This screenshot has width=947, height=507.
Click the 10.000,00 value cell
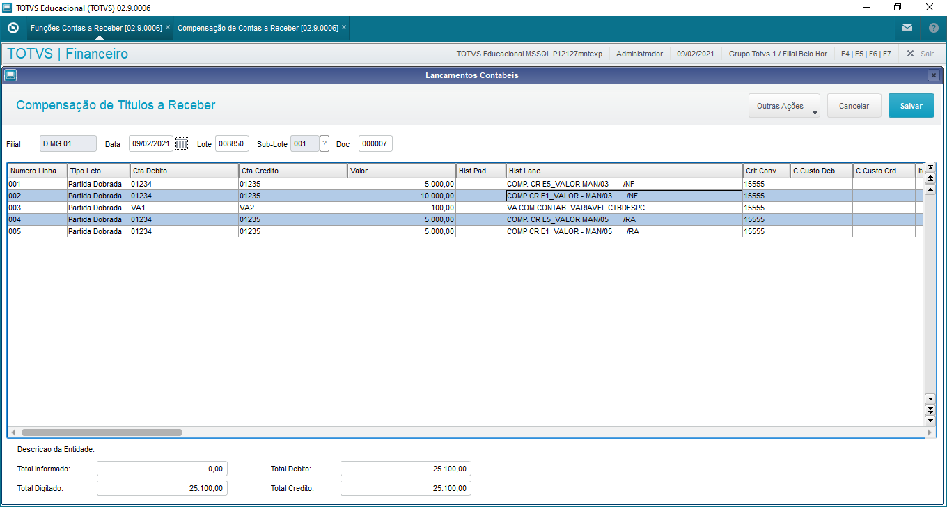tap(401, 196)
